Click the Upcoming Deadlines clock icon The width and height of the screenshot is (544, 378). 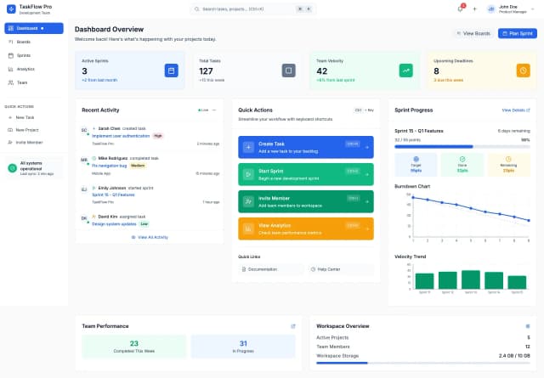[x=524, y=71]
